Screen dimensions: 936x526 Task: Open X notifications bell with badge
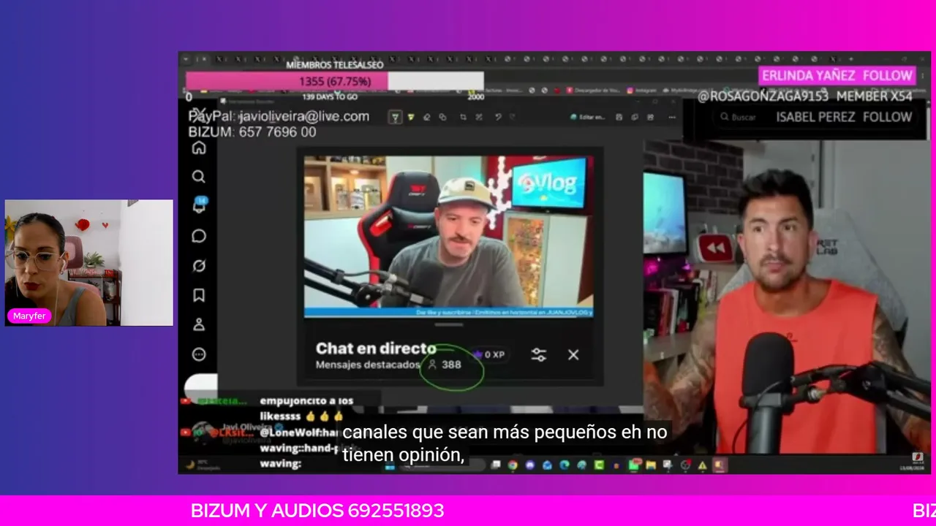coord(199,205)
